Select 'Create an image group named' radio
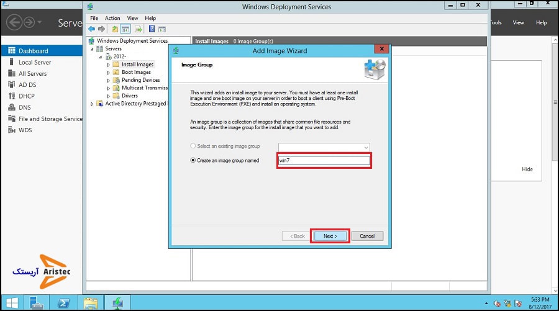The image size is (559, 311). pos(193,161)
